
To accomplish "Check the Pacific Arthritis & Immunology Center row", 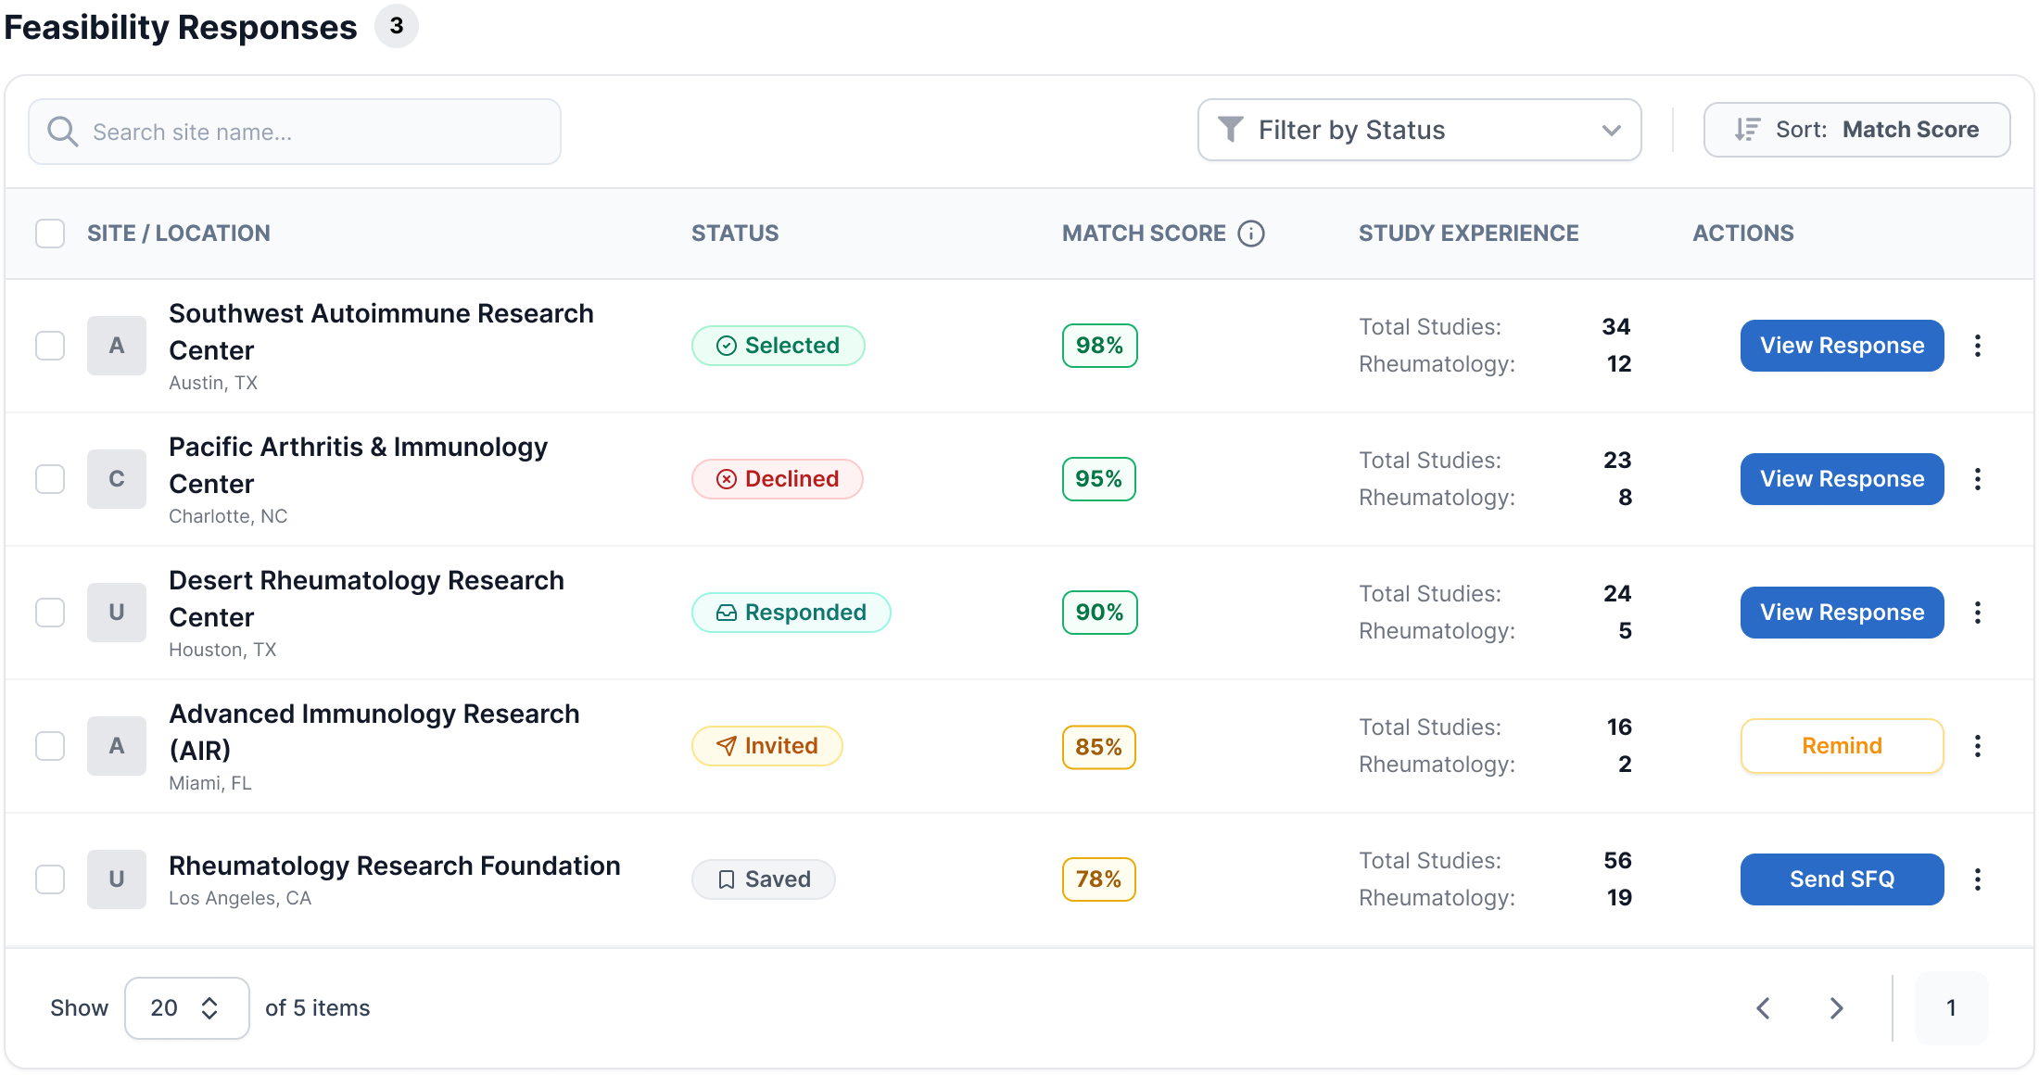I will pyautogui.click(x=50, y=479).
